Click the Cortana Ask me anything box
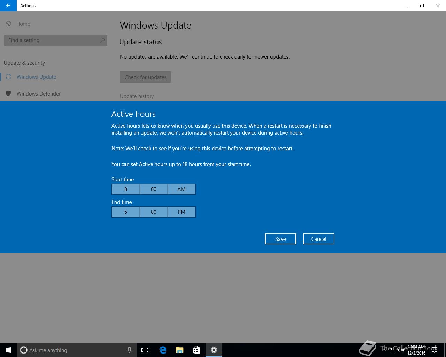This screenshot has height=357, width=446. pyautogui.click(x=76, y=350)
